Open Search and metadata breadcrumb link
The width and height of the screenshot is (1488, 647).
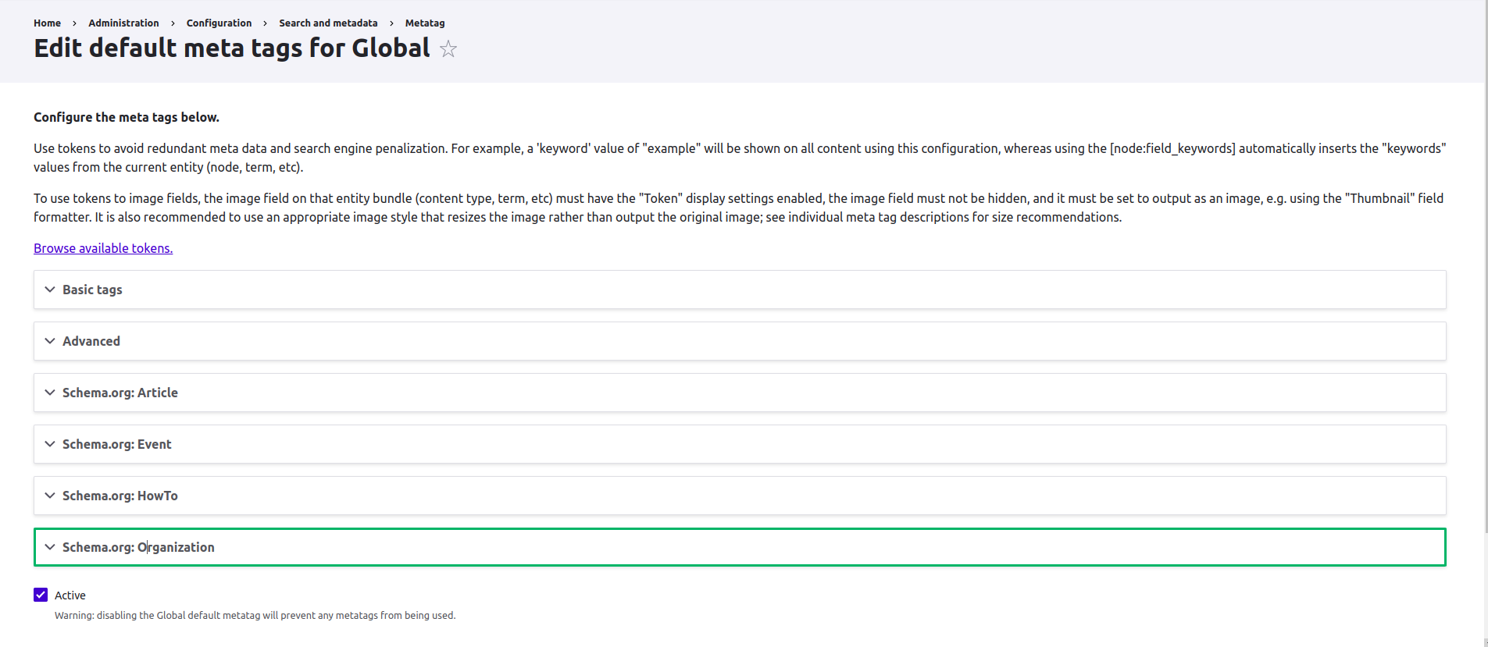(328, 23)
